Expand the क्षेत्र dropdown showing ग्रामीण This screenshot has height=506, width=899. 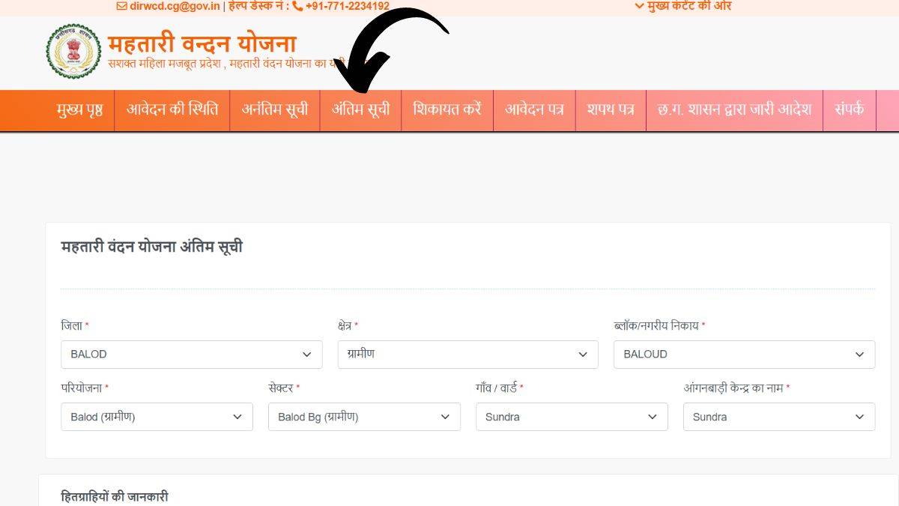pyautogui.click(x=467, y=354)
